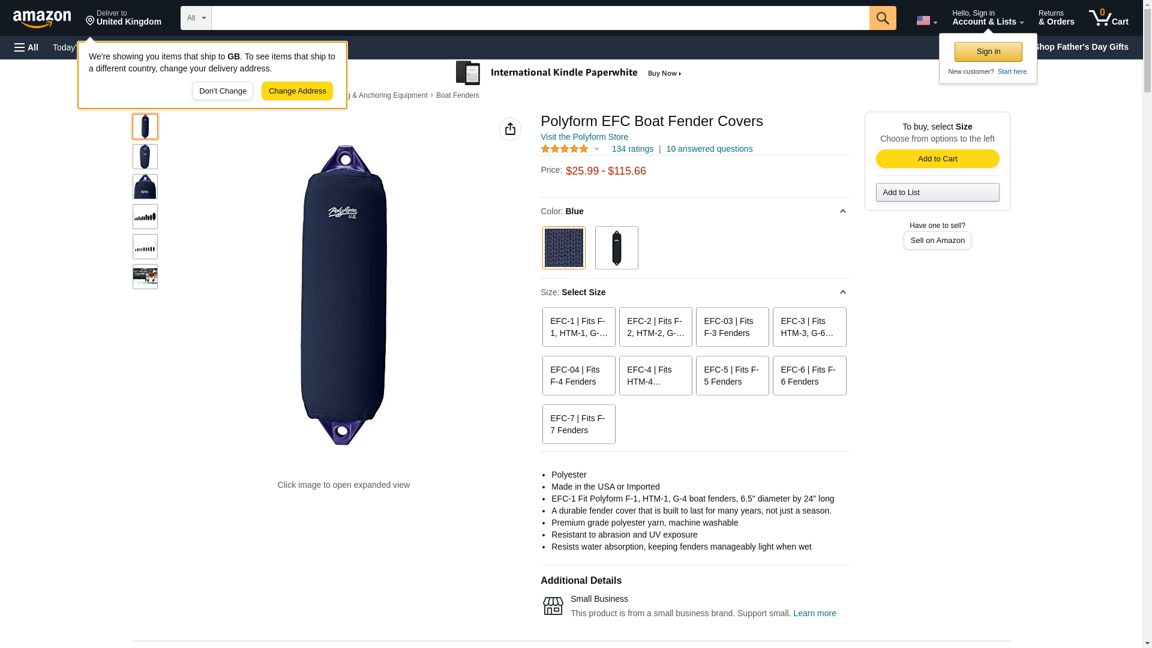The height and width of the screenshot is (648, 1152).
Task: Select the last product thumbnail image
Action: pos(145,277)
